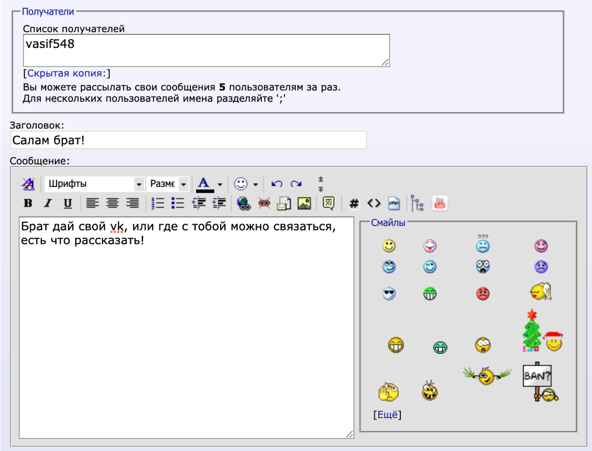592x451 pixels.
Task: Insert the crazy toothy smiley
Action: coord(430,391)
